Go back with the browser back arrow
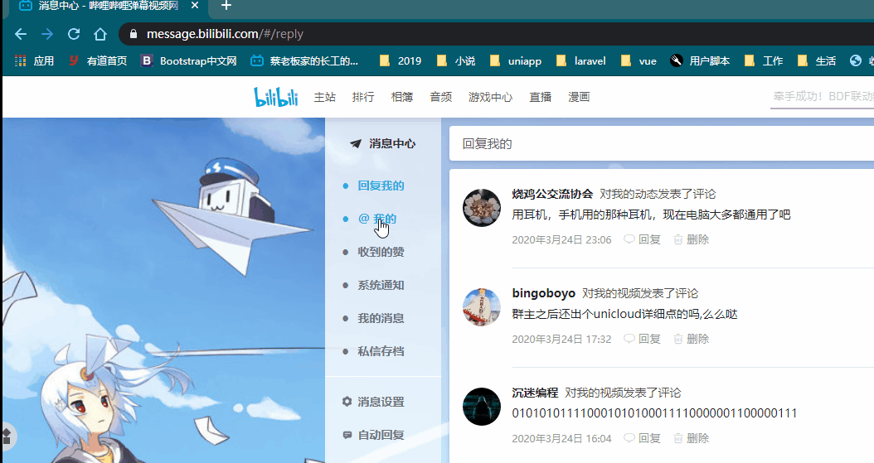 [21, 34]
